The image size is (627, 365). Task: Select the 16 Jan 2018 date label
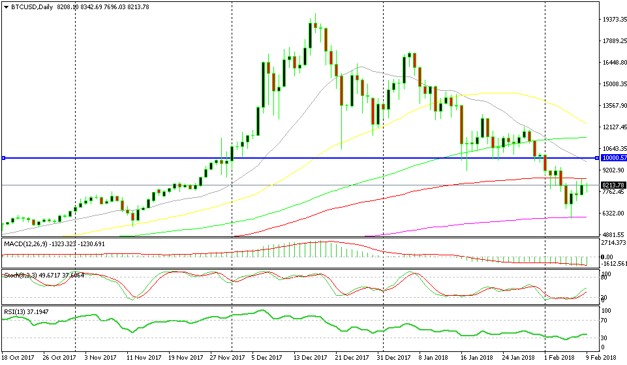pyautogui.click(x=477, y=357)
